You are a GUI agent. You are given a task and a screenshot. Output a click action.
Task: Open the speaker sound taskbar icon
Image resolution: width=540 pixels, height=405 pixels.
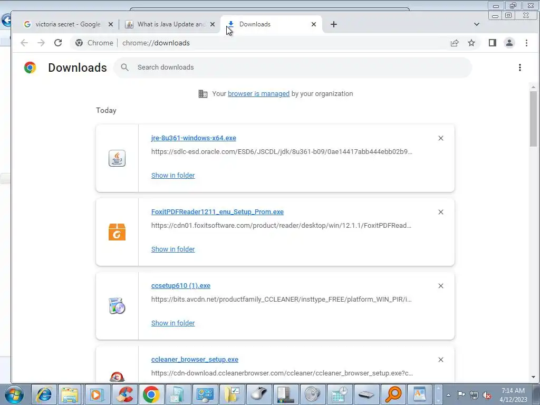point(312,394)
